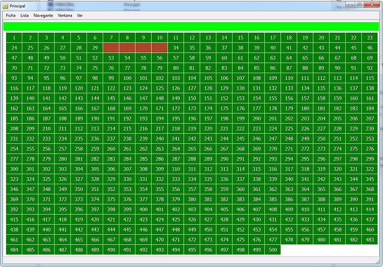Screen dimensions: 383x267
Task: Click cell labeled 477
Action: (x=273, y=240)
